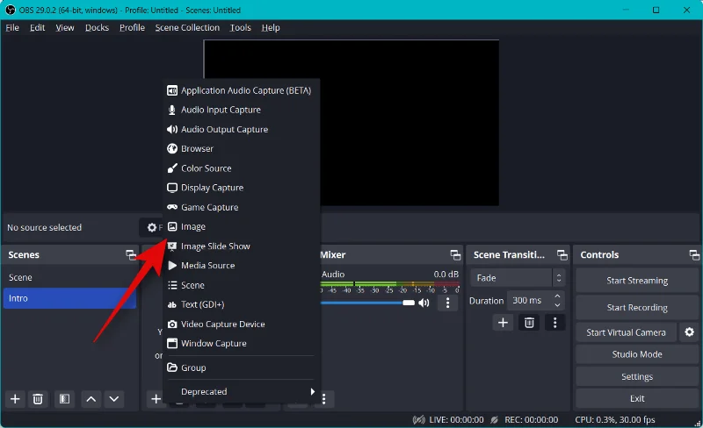Open audio track options three-dot menu
Screen dimensions: 703x428
pyautogui.click(x=447, y=303)
